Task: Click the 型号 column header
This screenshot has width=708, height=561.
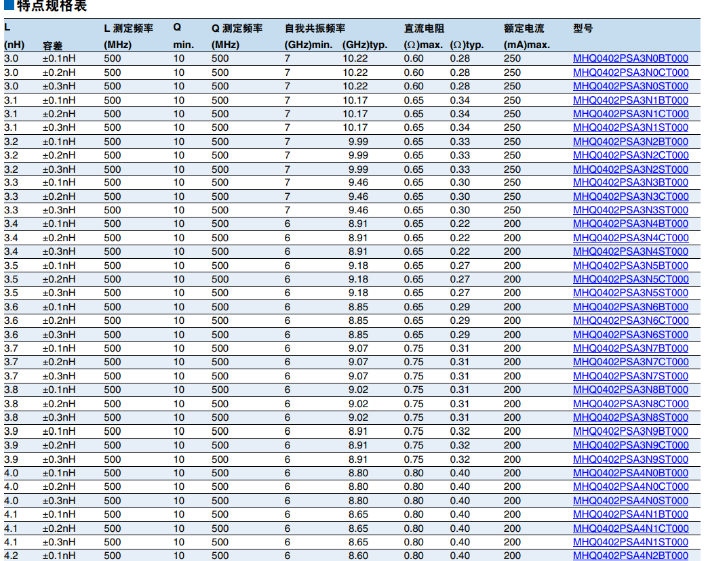Action: [583, 28]
